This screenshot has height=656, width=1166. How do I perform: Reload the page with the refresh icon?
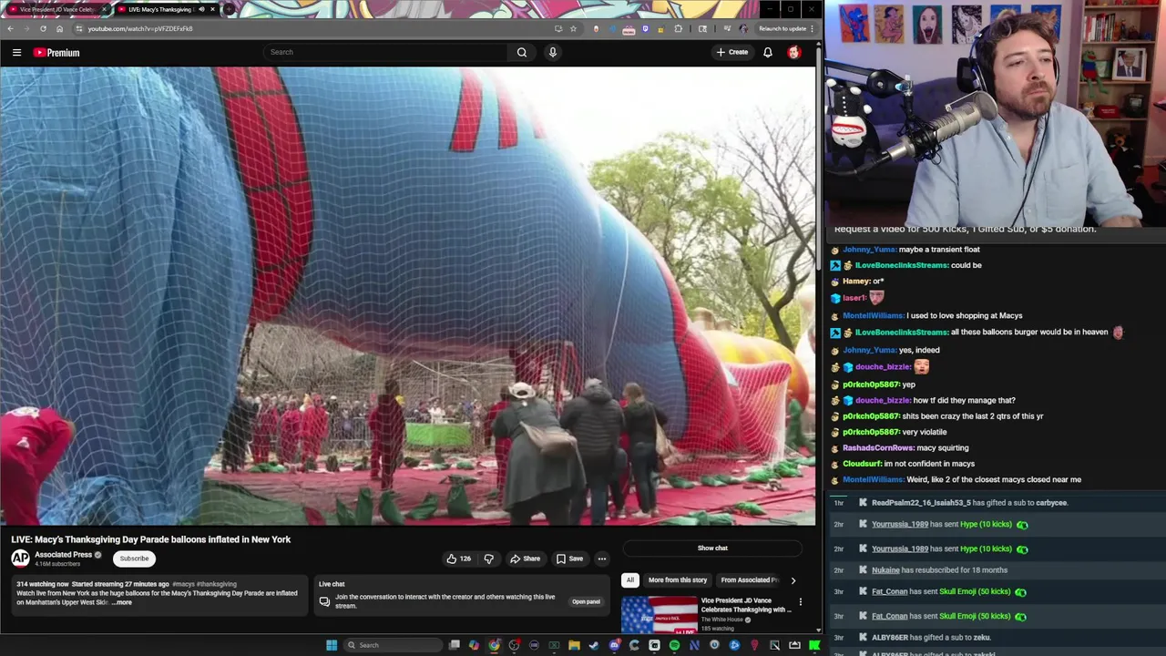coord(43,28)
